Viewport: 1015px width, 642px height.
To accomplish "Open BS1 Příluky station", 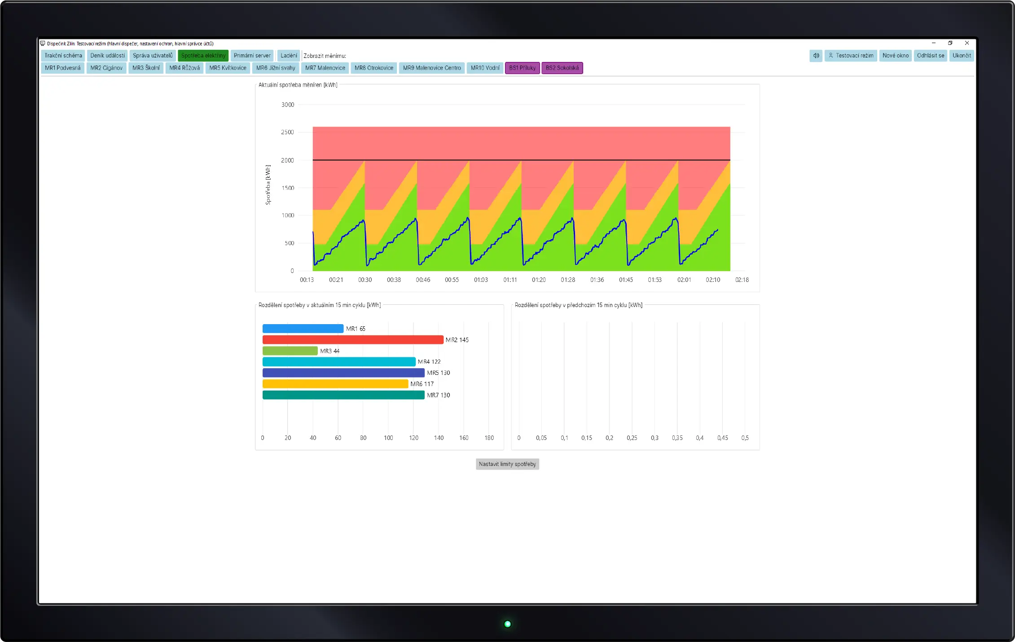I will [x=523, y=68].
